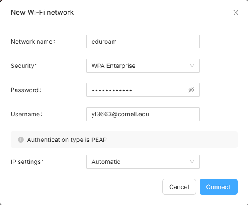Click the Authentication type is PEAP notice
The image size is (248, 205).
(124, 140)
